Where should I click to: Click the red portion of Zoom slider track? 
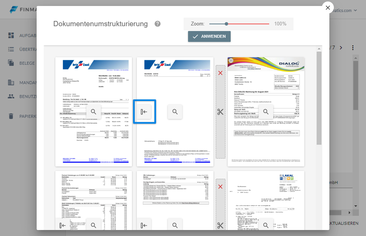(x=248, y=24)
